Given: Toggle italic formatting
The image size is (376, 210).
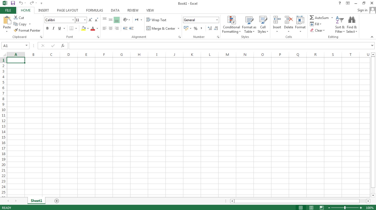Looking at the screenshot, I should pos(53,28).
